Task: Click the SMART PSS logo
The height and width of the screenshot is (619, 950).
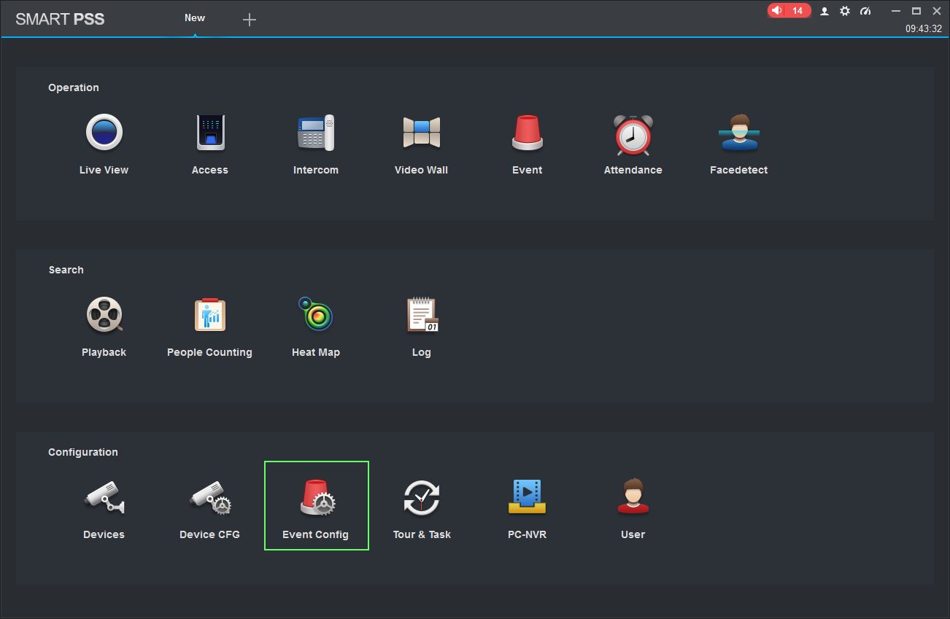Action: (60, 19)
